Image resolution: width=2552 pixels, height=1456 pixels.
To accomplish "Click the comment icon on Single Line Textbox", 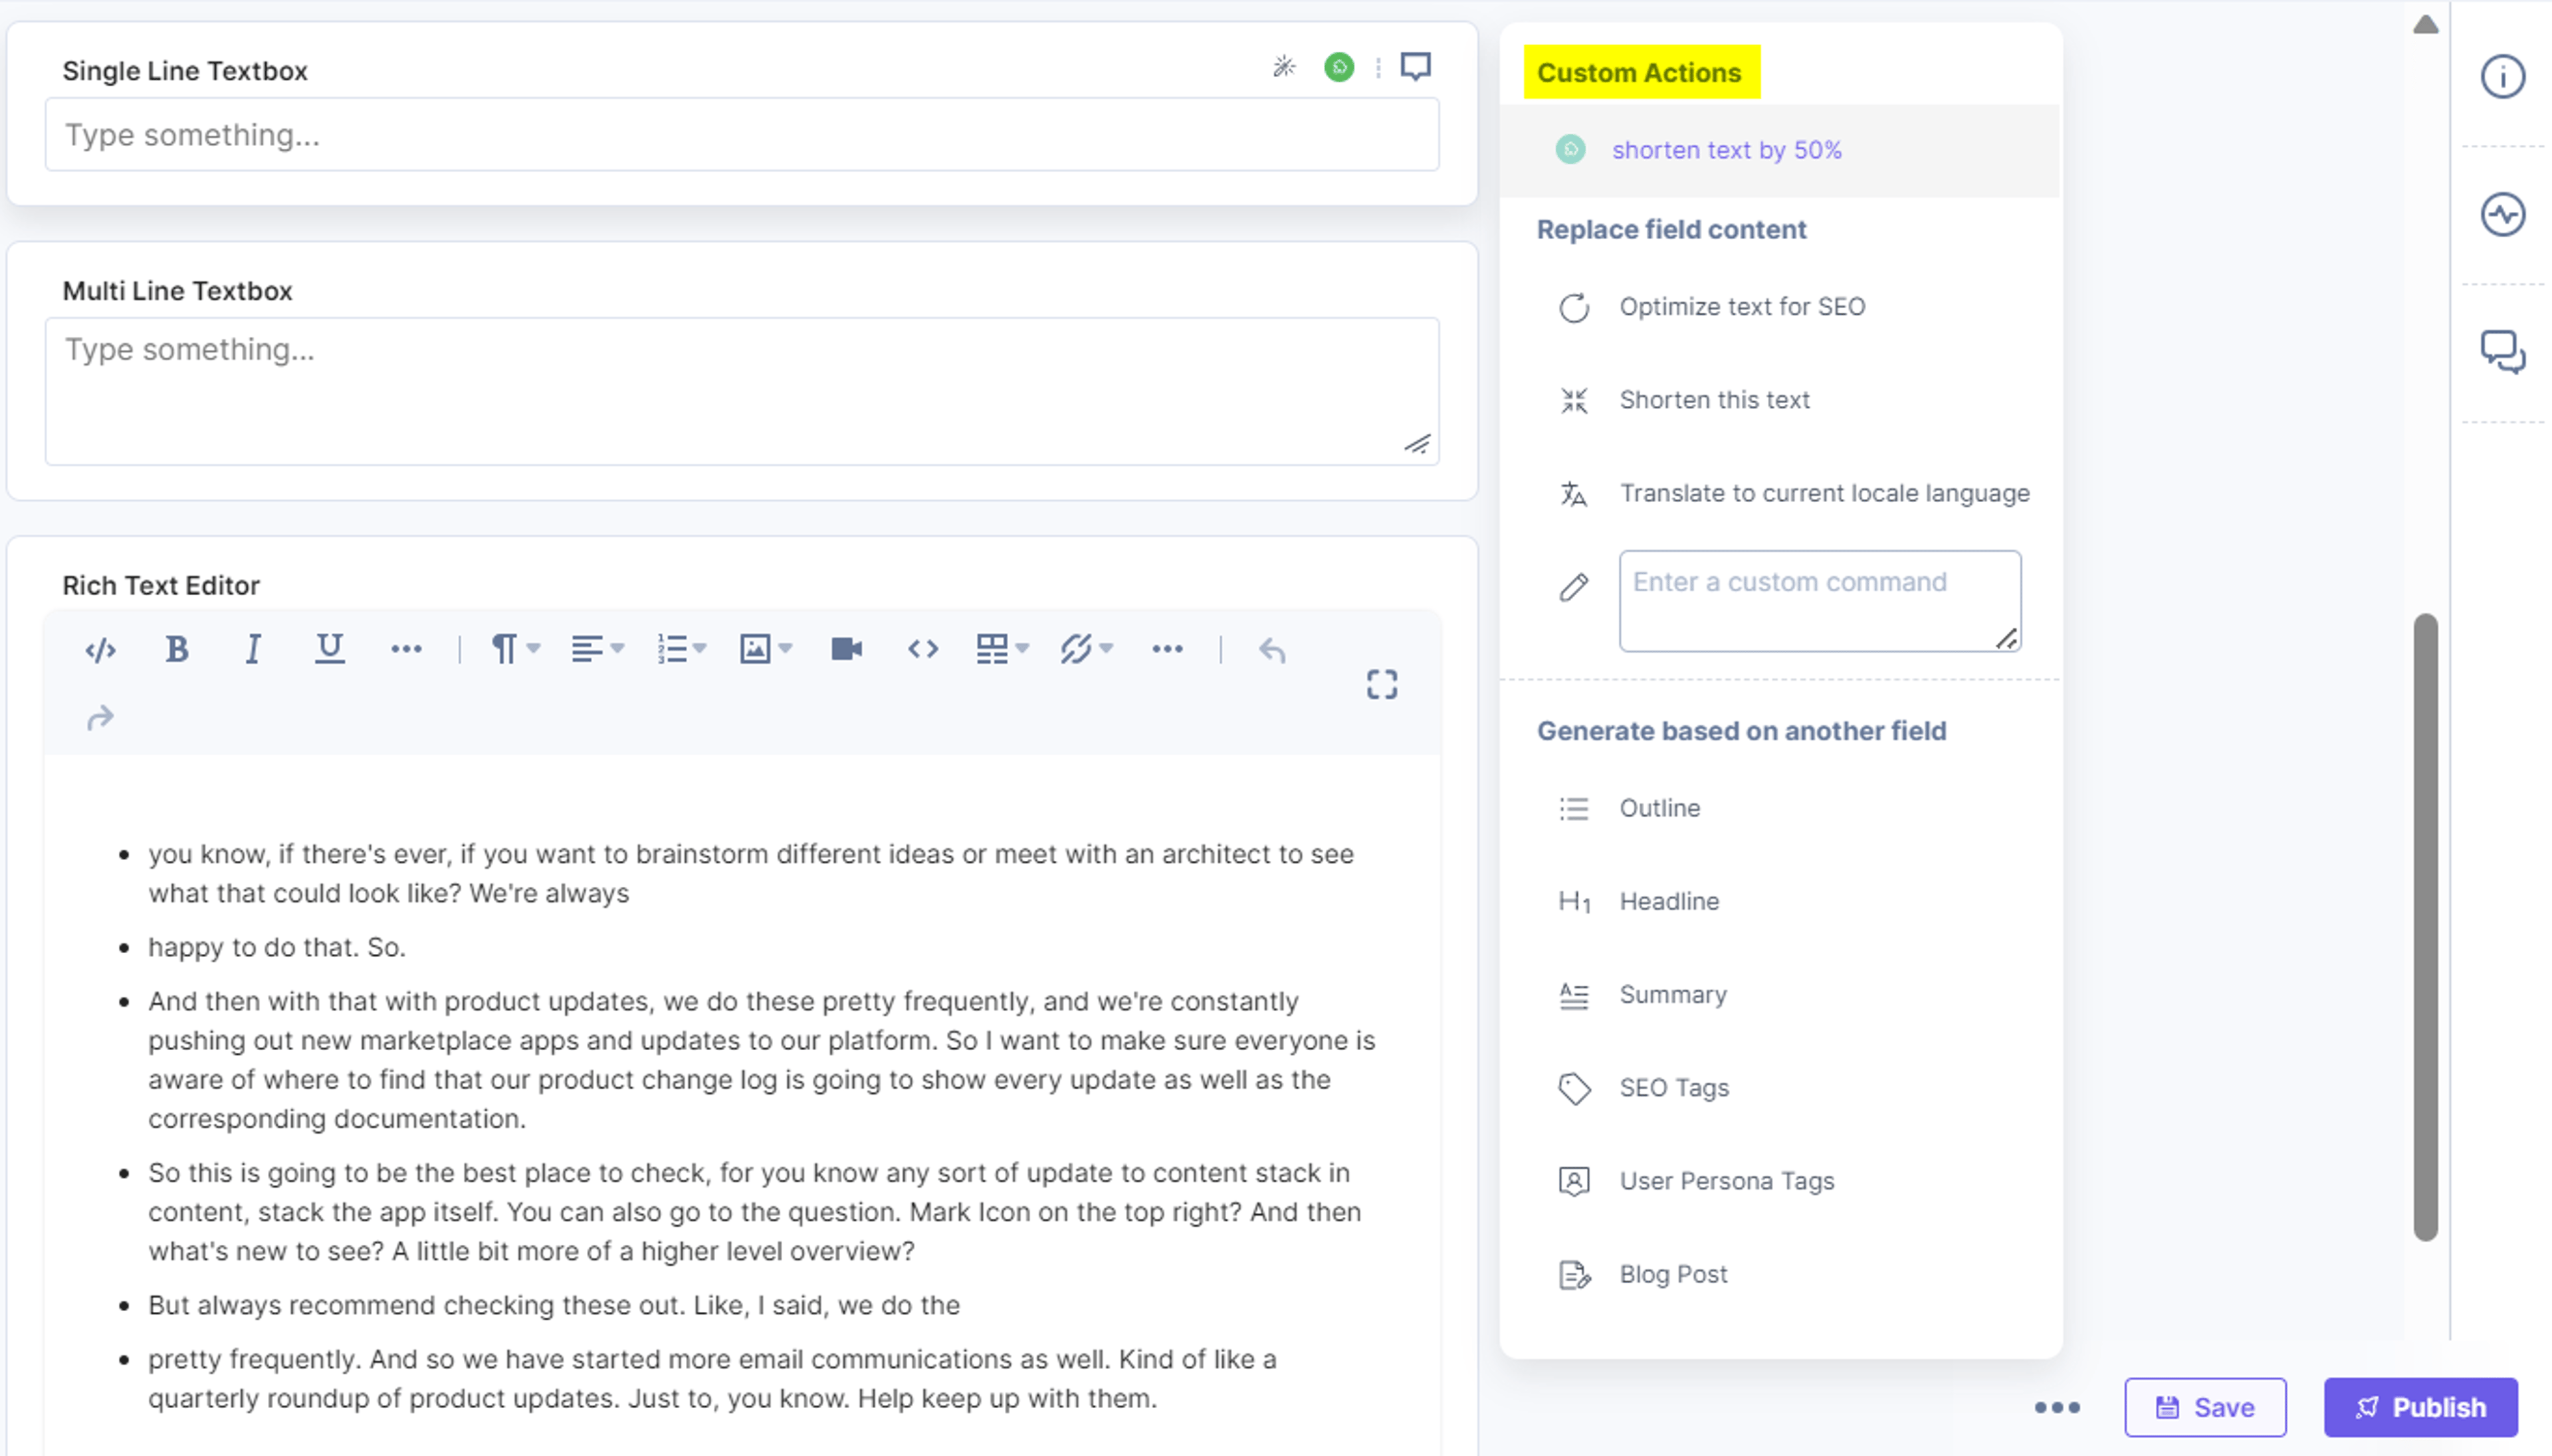I will (x=1414, y=67).
